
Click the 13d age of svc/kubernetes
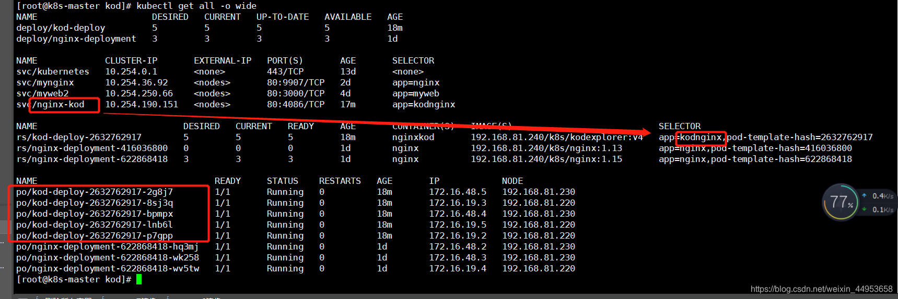[348, 71]
